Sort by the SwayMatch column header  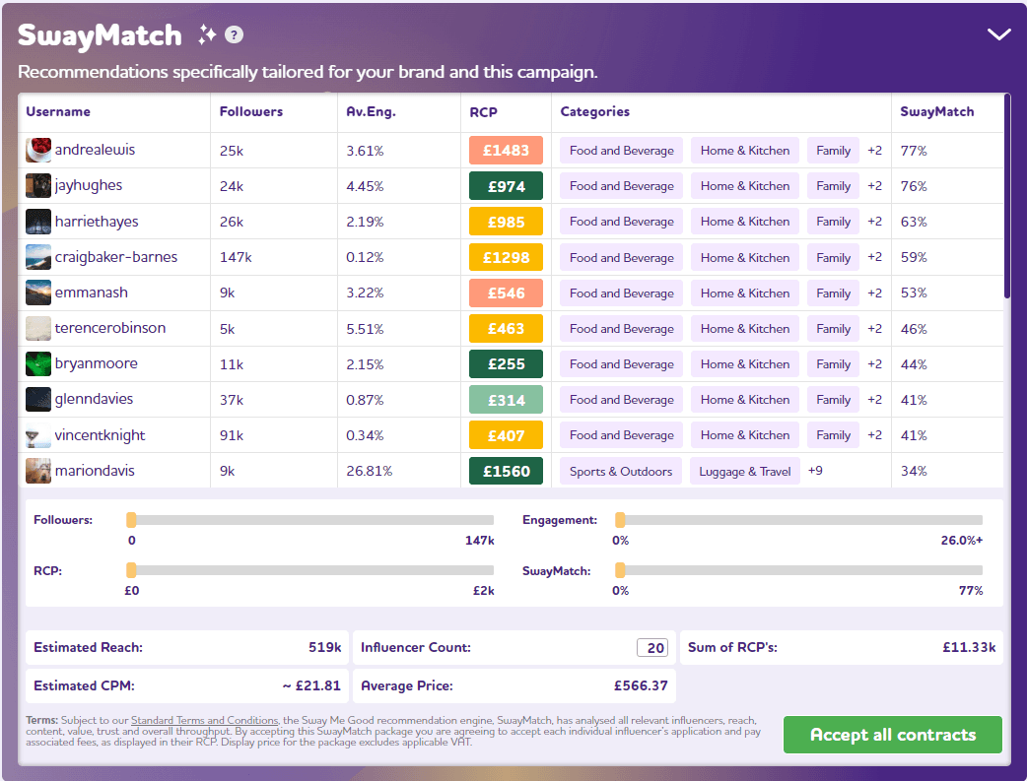point(936,111)
